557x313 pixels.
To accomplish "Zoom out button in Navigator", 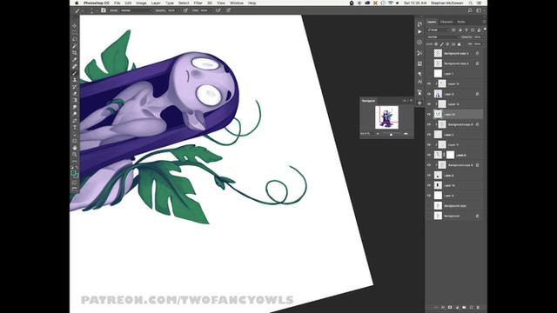I will pyautogui.click(x=378, y=134).
